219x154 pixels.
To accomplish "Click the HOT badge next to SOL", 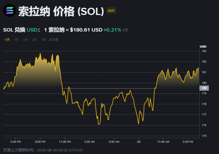I will point(111,11).
